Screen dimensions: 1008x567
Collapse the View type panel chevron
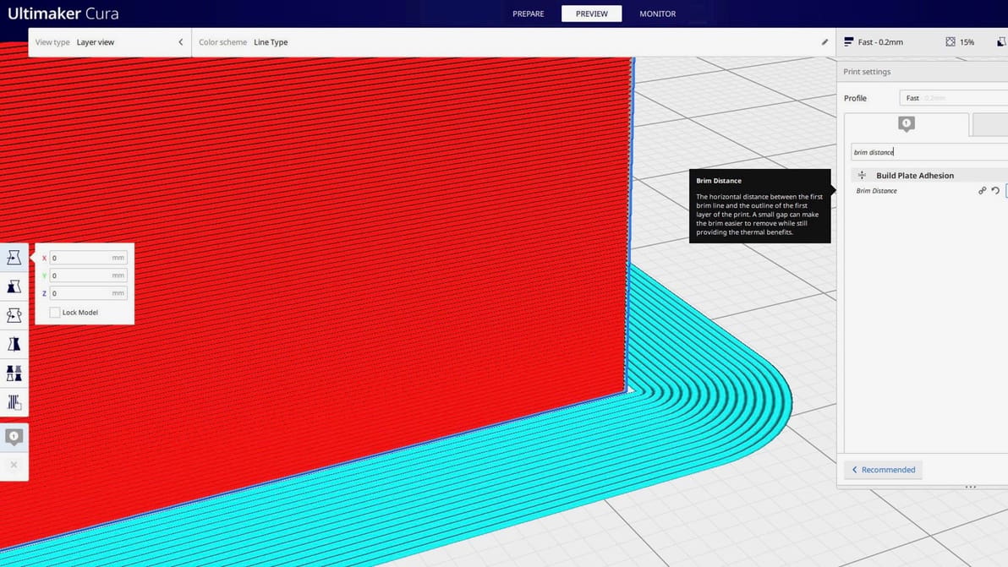click(x=181, y=42)
